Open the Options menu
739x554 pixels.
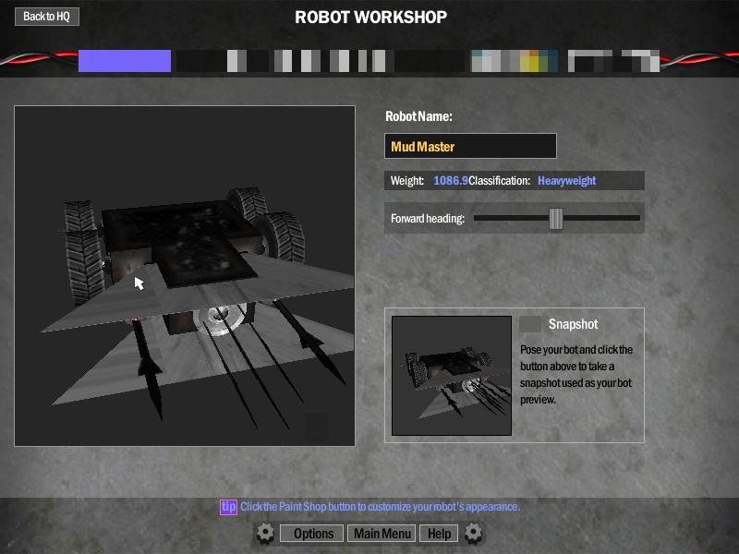point(311,534)
